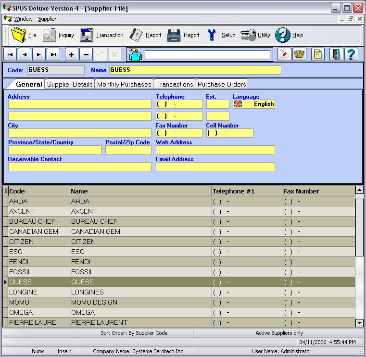Open the Transaction toolbar icon
This screenshot has width=366, height=357.
(x=87, y=35)
